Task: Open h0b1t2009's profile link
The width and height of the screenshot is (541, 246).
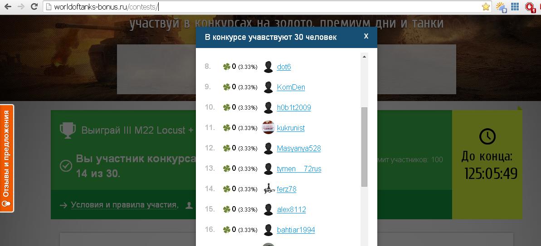Action: (x=294, y=107)
